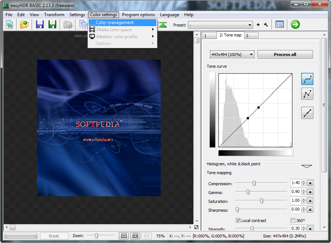Image resolution: width=331 pixels, height=243 pixels.
Task: Open the Language menu
Action: click(170, 15)
